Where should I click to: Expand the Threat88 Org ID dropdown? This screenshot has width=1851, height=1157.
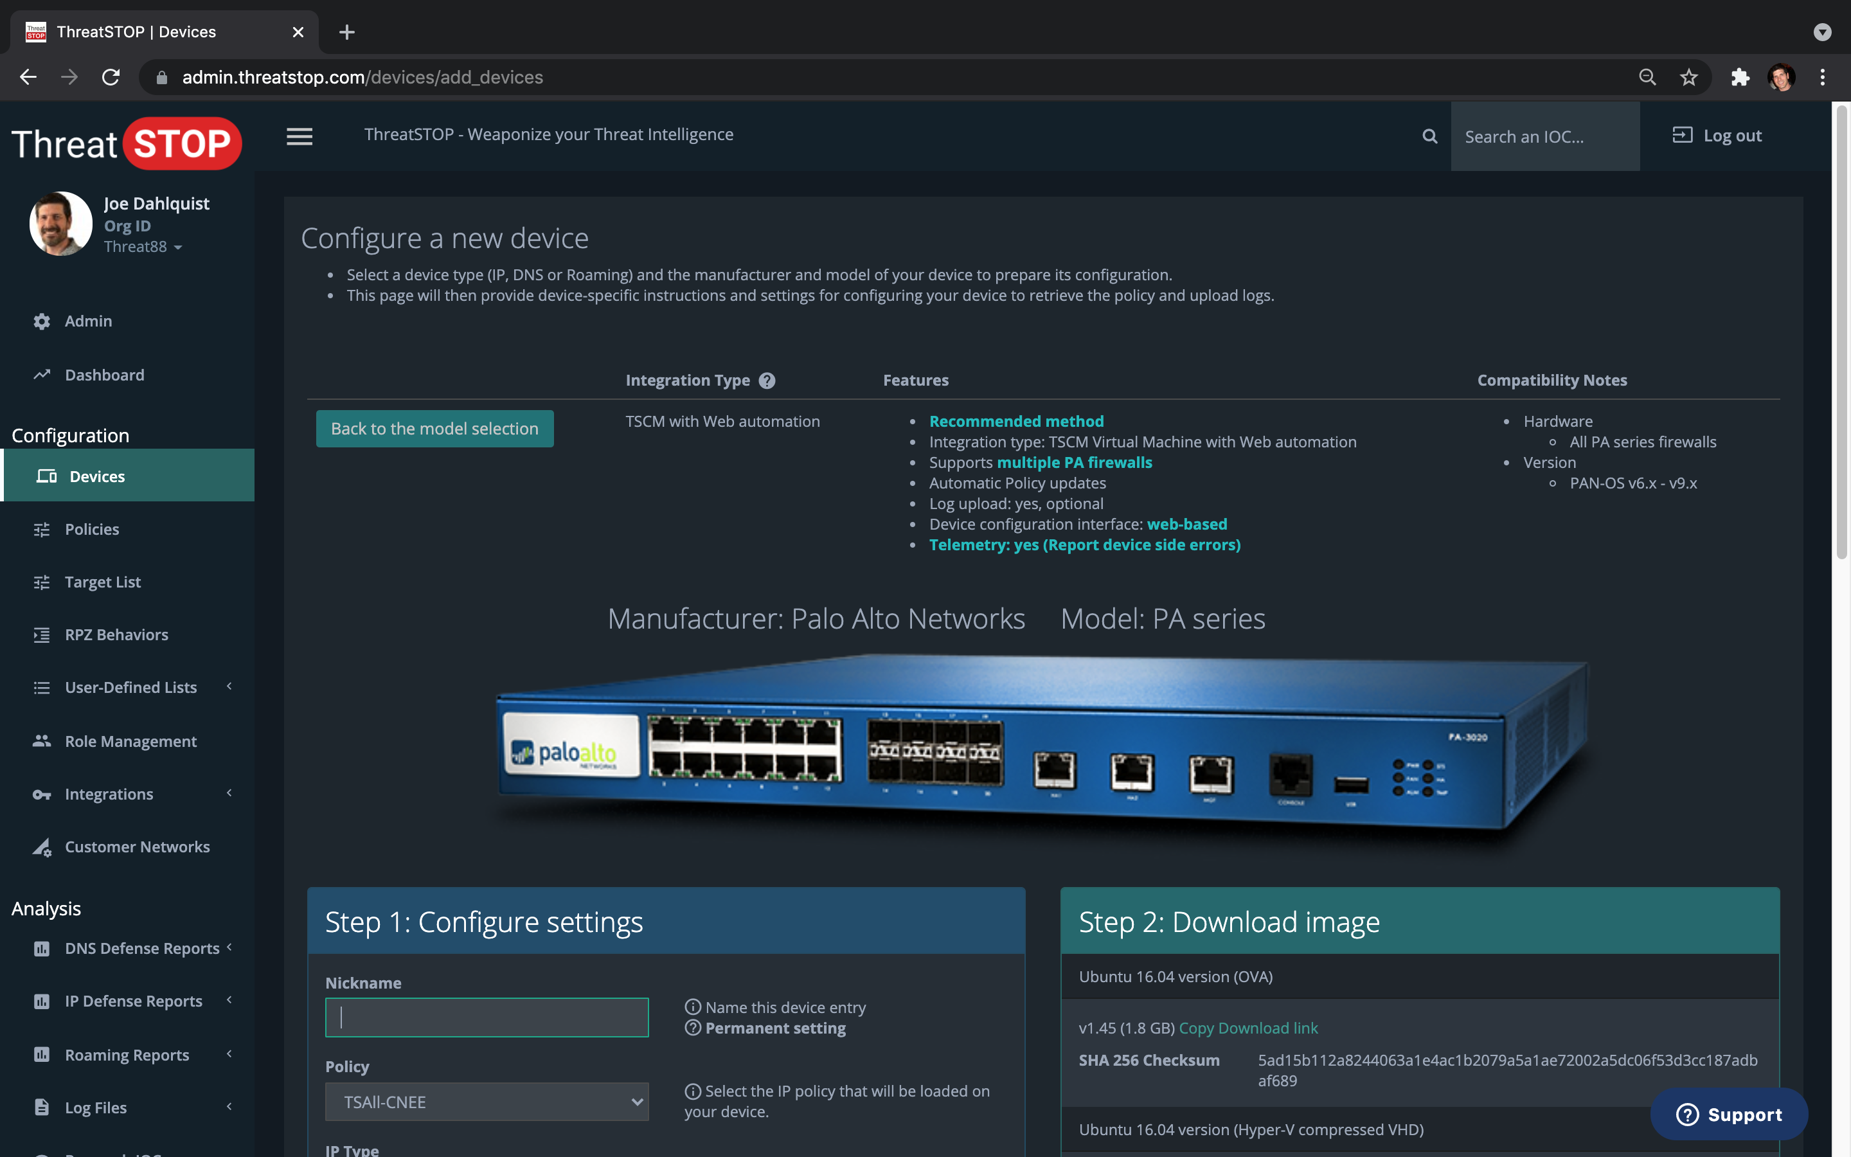coord(143,246)
